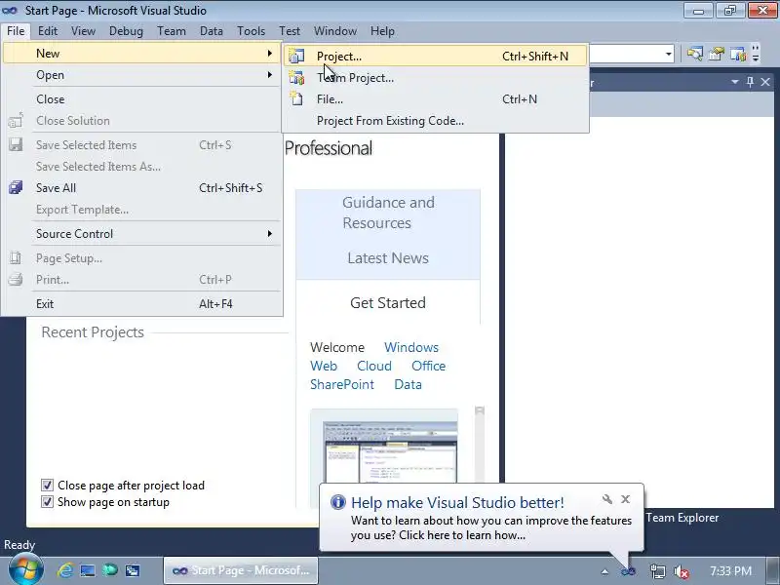The image size is (780, 585).
Task: Open the Tools menu
Action: [x=252, y=31]
